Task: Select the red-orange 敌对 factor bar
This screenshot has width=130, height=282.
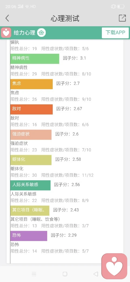Action: (31, 109)
